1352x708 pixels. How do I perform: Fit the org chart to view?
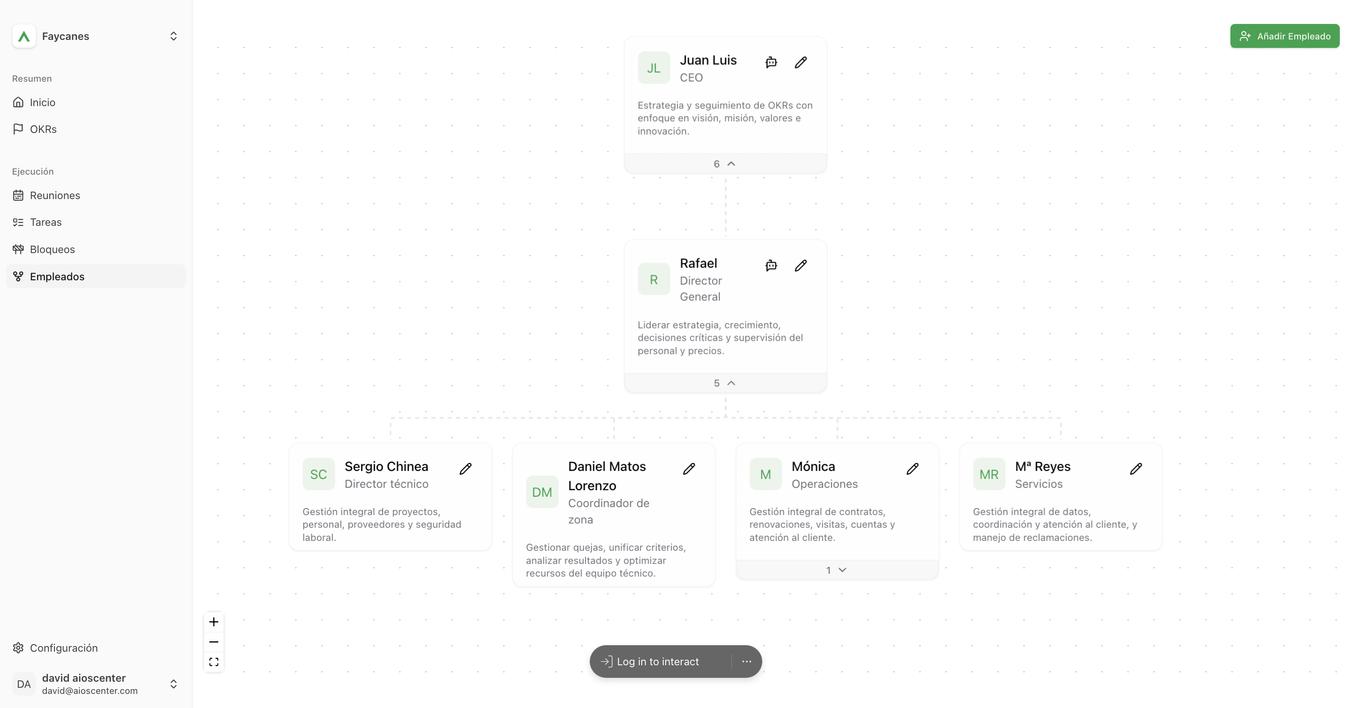[x=214, y=662]
